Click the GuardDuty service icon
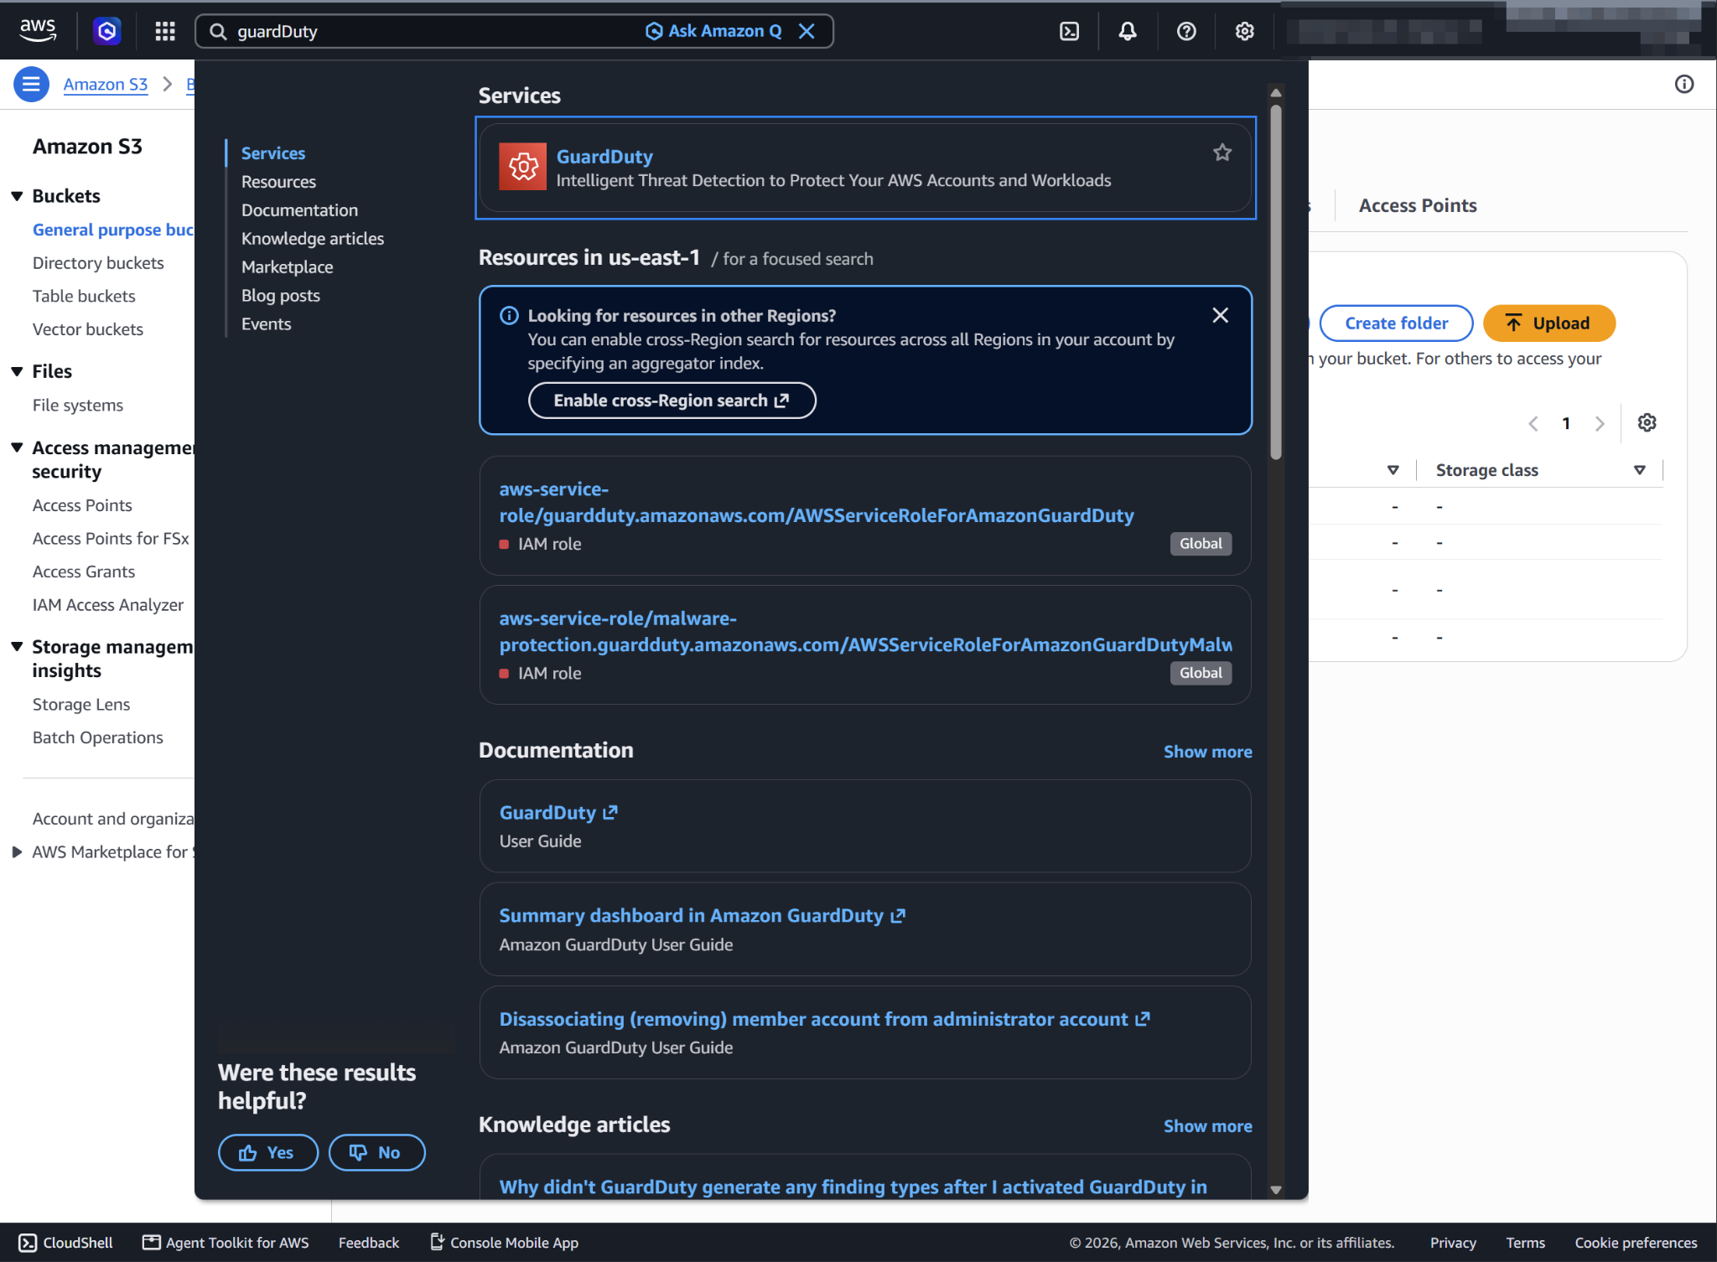1717x1262 pixels. (x=522, y=167)
